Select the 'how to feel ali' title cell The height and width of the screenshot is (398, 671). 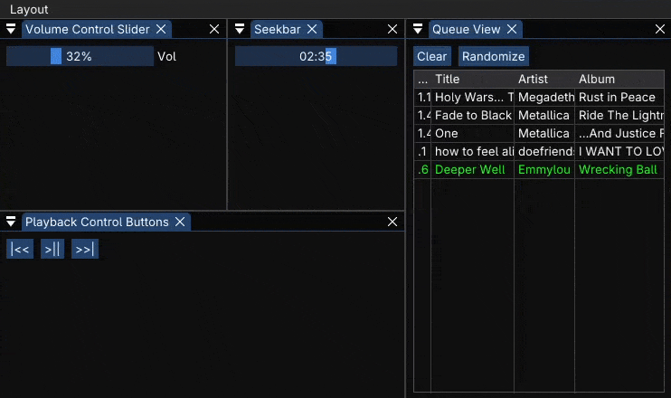(472, 151)
